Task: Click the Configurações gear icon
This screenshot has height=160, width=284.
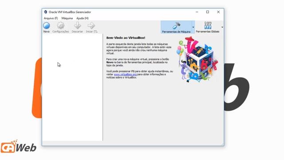Action: click(61, 26)
